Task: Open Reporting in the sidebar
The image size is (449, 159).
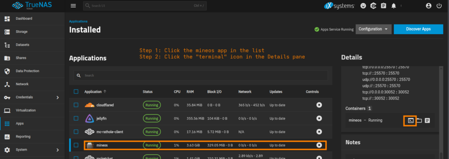Action: coord(32,137)
